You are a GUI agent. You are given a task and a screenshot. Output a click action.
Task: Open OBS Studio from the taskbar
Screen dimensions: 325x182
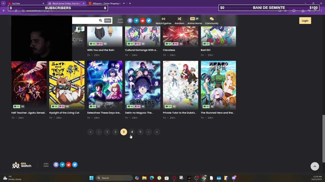(x=197, y=178)
